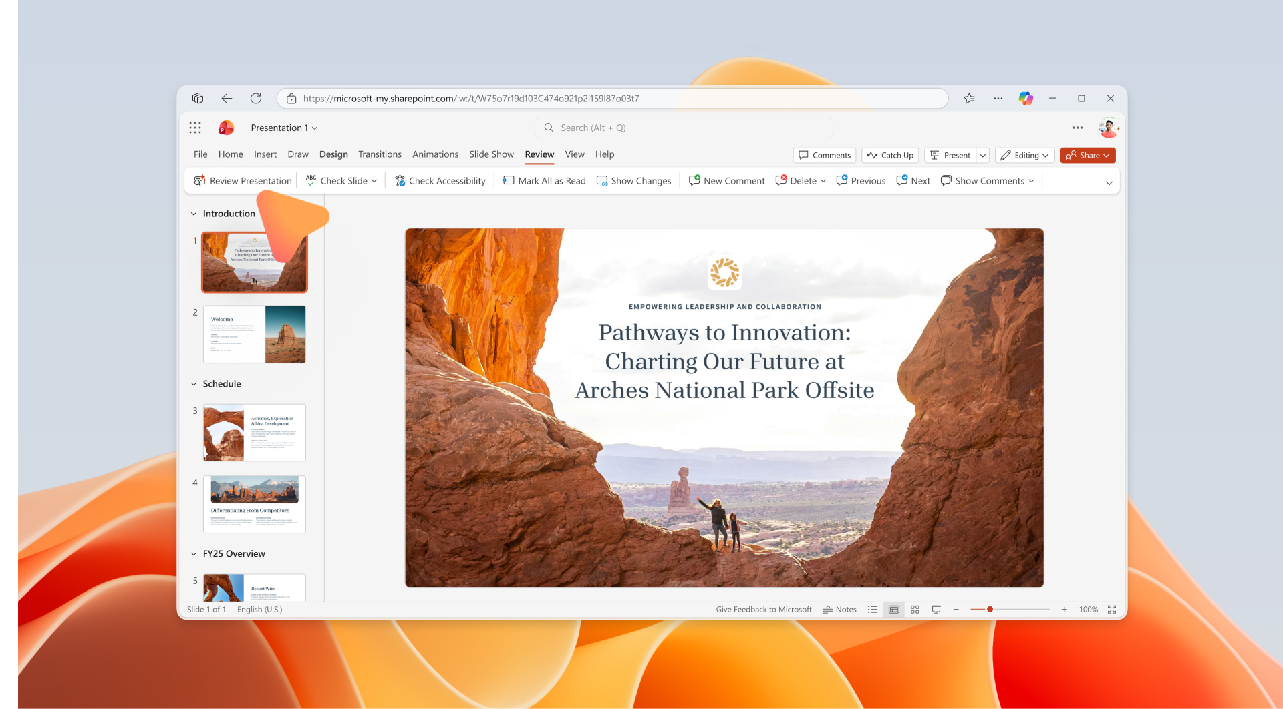Click the Share button

(1087, 156)
